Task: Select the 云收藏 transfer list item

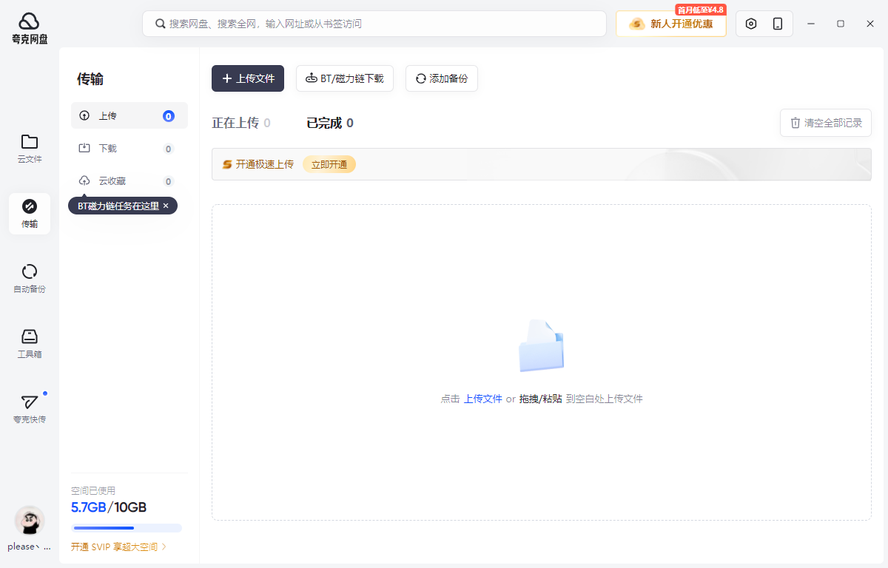Action: tap(129, 181)
